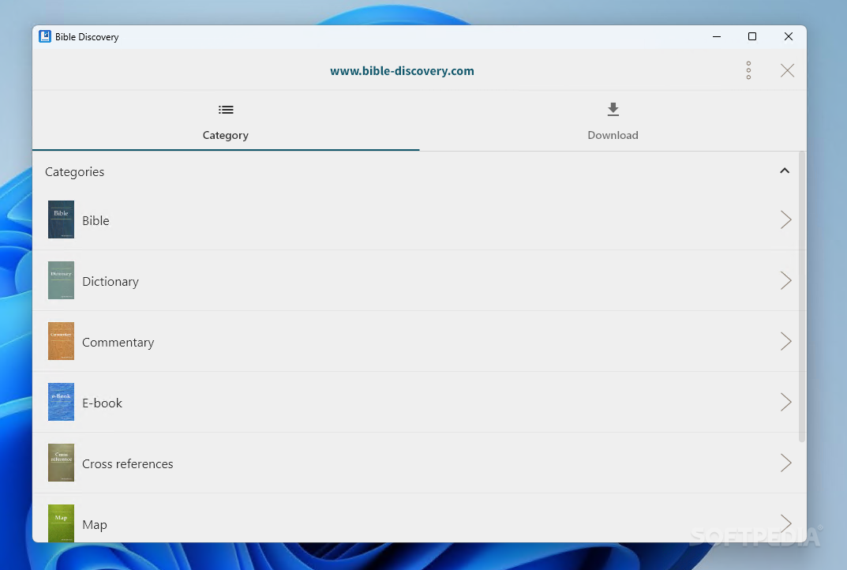Collapse the Categories section chevron
Viewport: 847px width, 570px height.
pos(785,171)
